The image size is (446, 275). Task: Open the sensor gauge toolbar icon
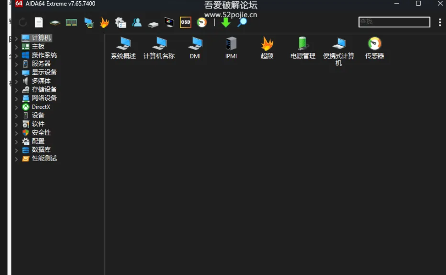coord(202,22)
